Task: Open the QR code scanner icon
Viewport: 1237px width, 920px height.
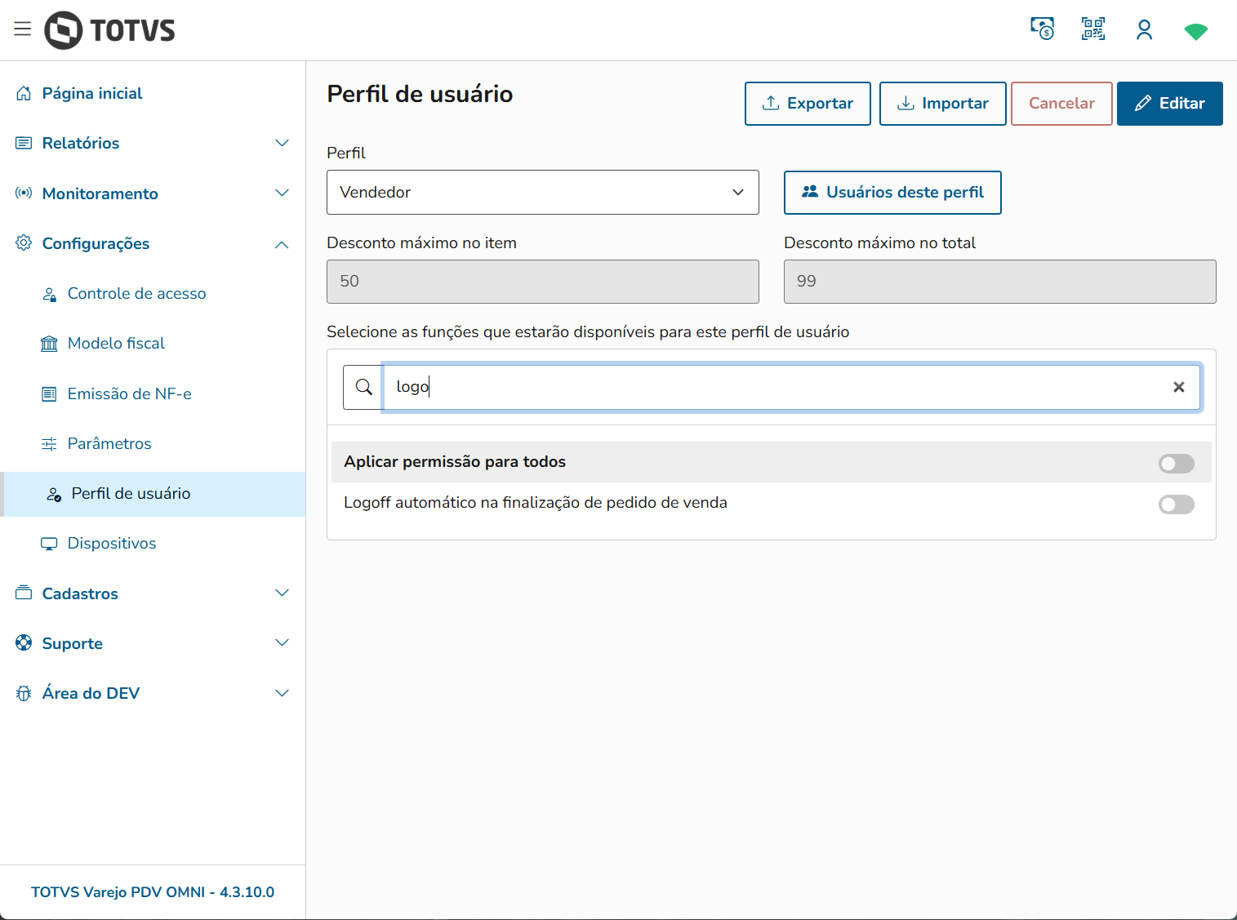Action: [1092, 29]
